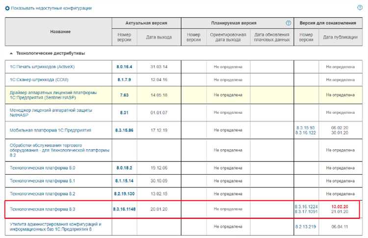Click version number 8.3.16.1148

[x=124, y=209]
